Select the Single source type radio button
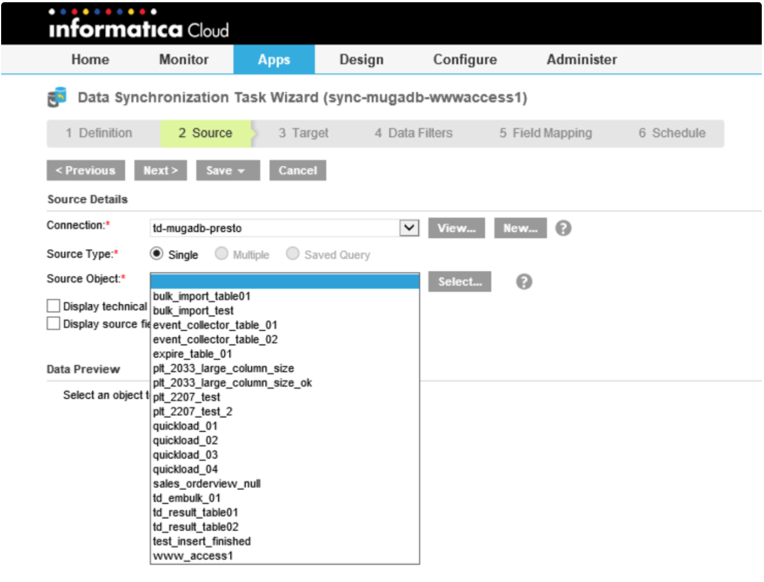 coord(157,254)
